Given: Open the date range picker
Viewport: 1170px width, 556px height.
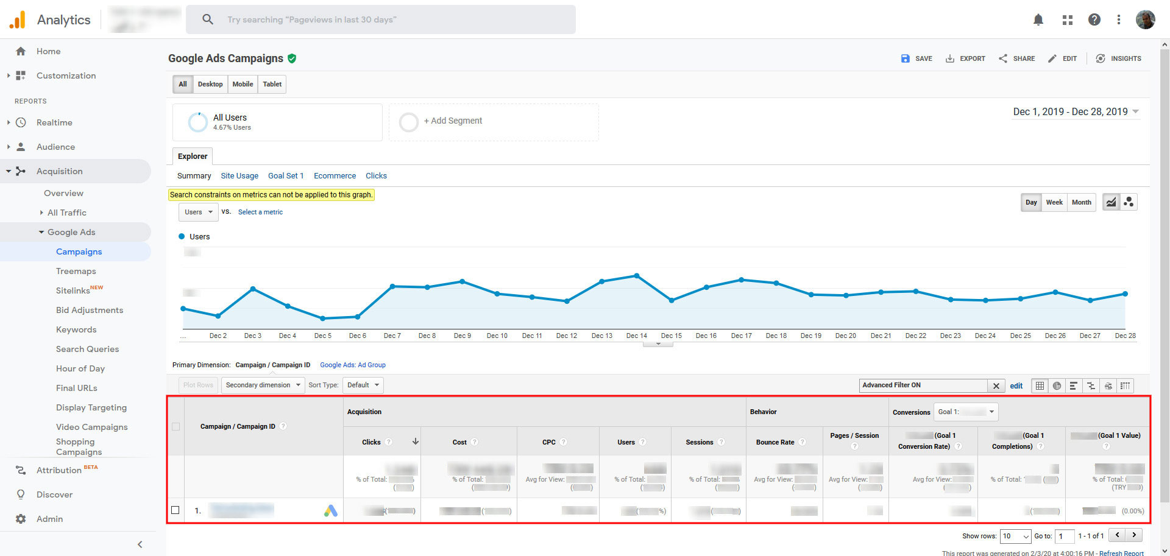Looking at the screenshot, I should pos(1076,111).
